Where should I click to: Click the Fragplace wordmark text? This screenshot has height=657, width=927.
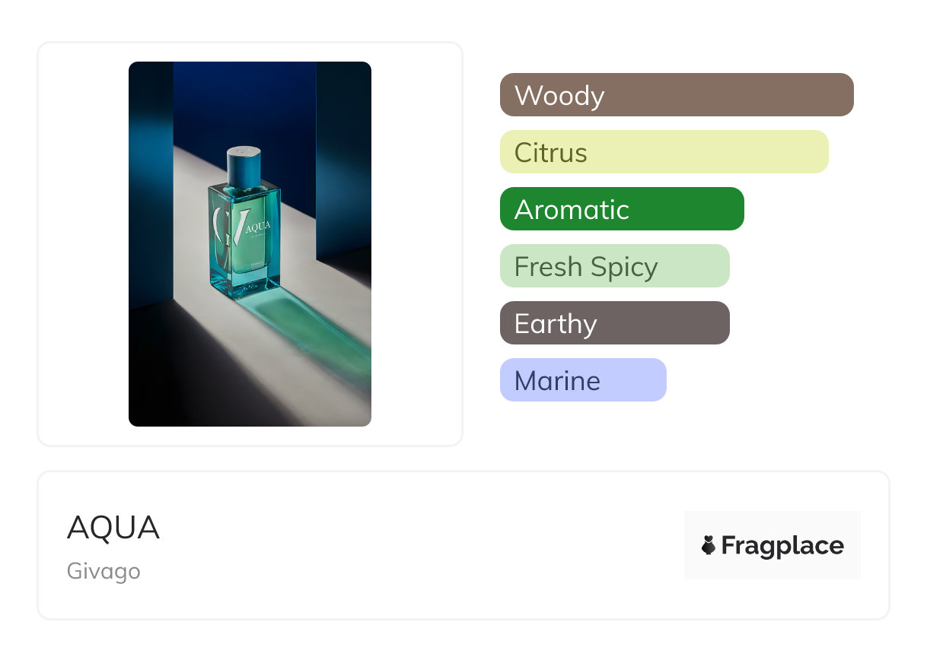(x=782, y=545)
